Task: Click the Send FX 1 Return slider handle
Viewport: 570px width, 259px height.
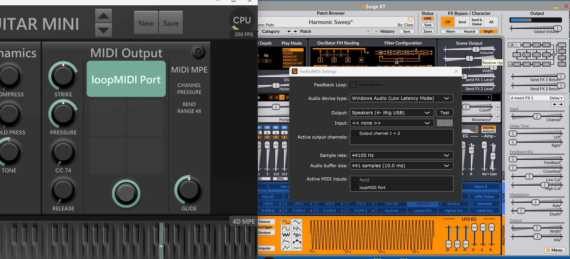Action: point(561,76)
